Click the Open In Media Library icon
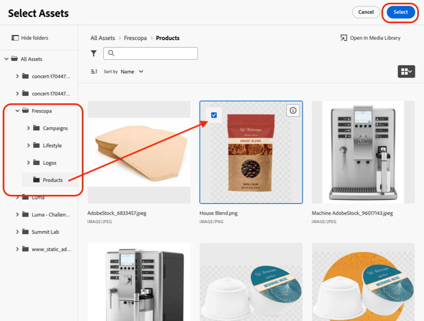424x321 pixels. [x=344, y=38]
